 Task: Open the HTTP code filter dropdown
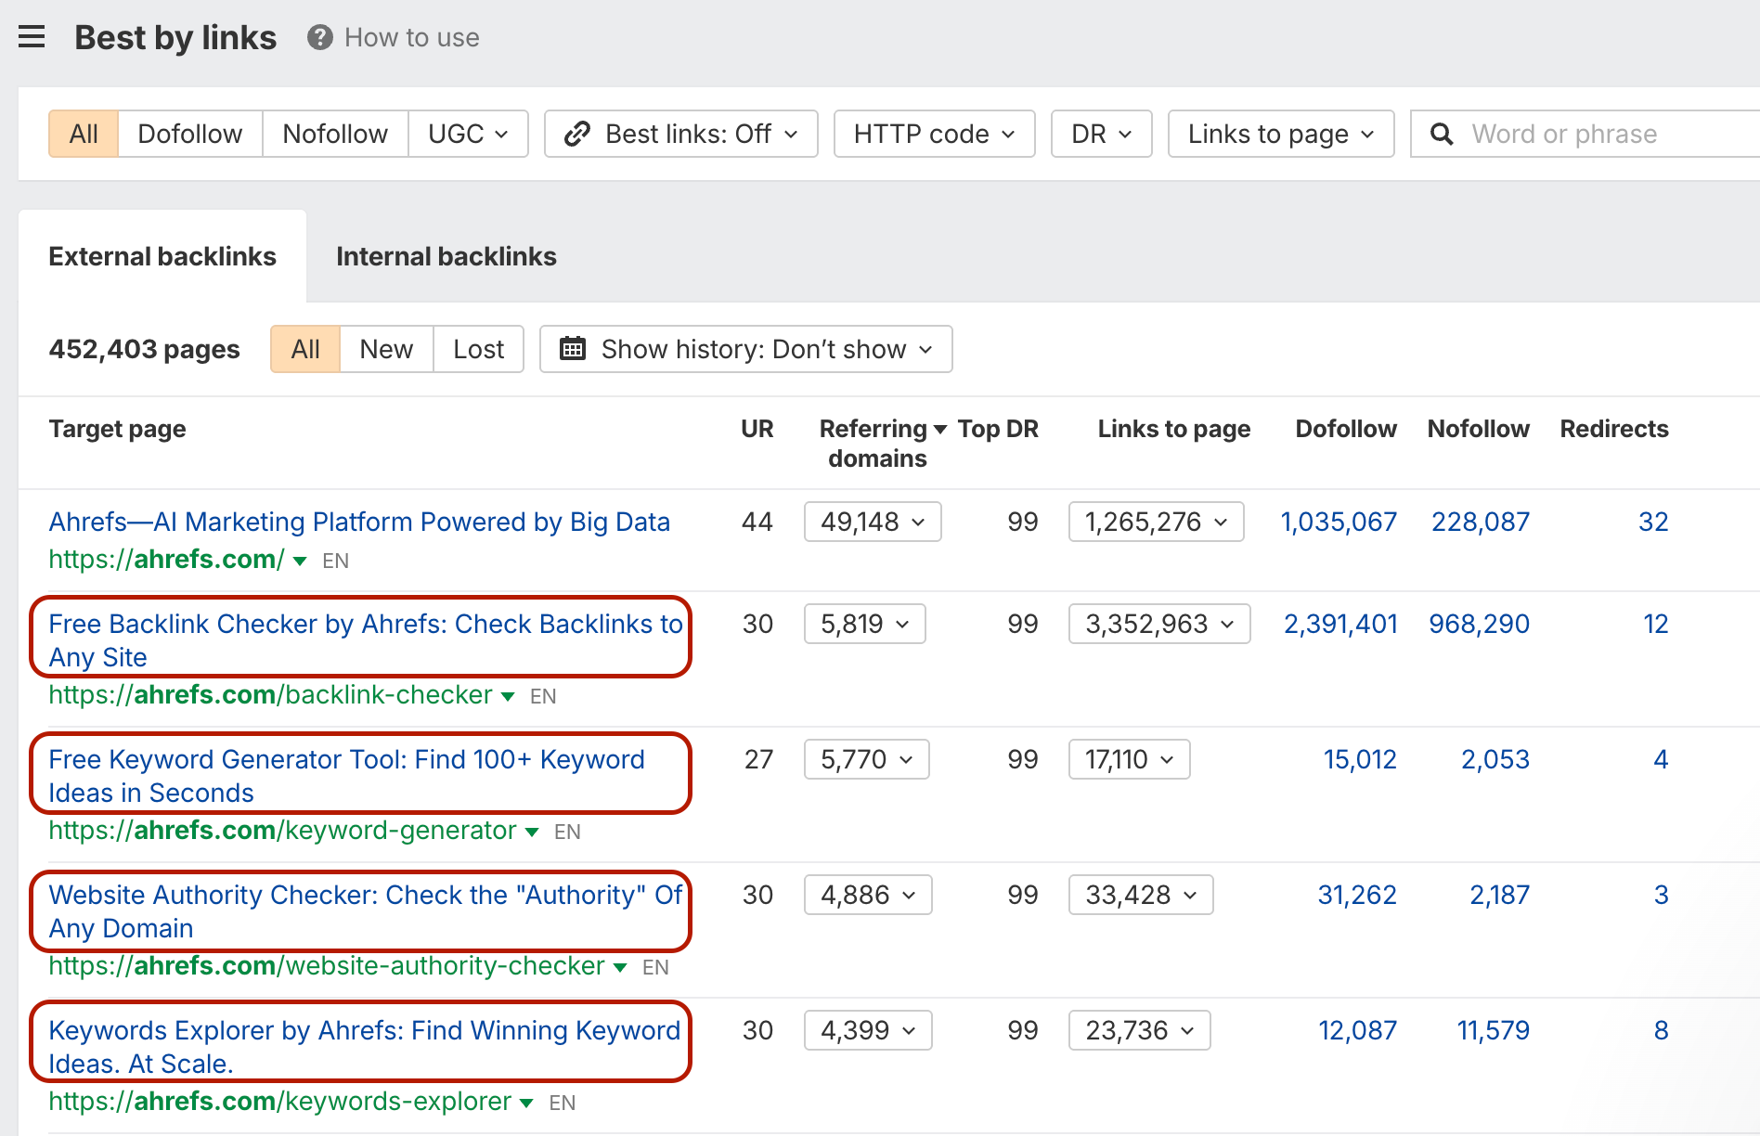(934, 134)
